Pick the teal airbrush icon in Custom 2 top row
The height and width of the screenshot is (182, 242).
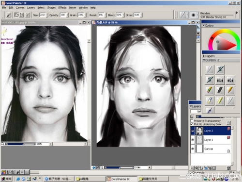coord(220,69)
